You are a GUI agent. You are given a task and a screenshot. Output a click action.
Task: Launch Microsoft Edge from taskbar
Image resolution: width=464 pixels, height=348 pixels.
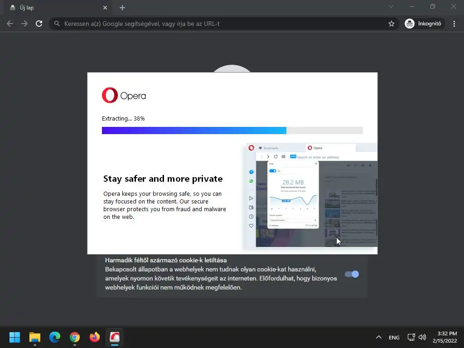(x=55, y=337)
